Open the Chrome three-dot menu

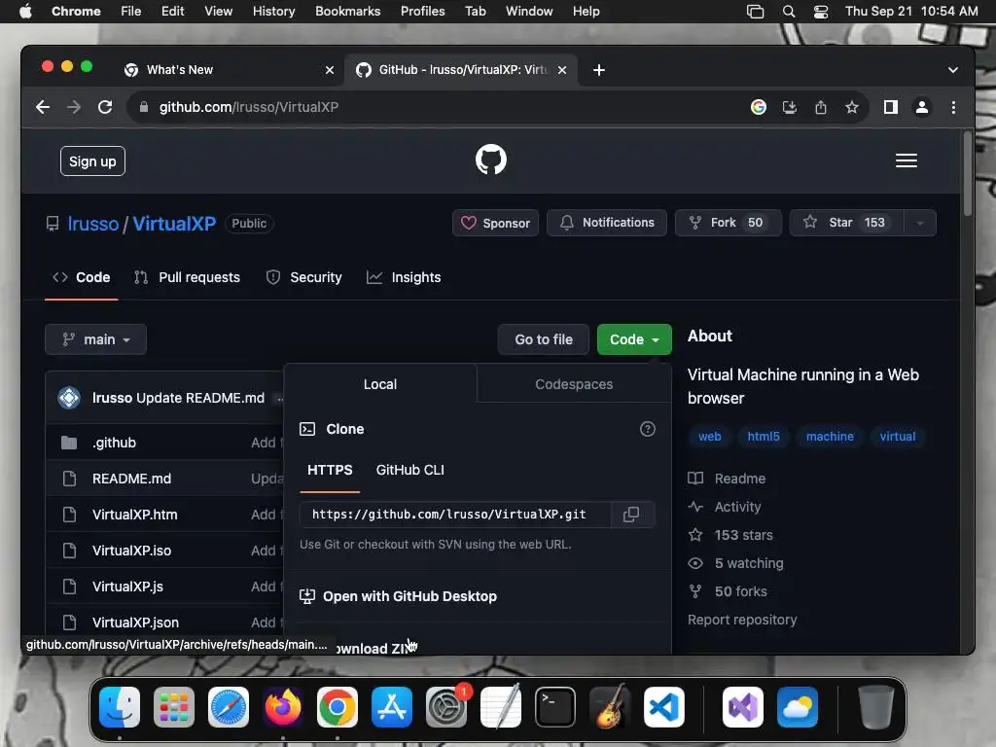[x=953, y=107]
